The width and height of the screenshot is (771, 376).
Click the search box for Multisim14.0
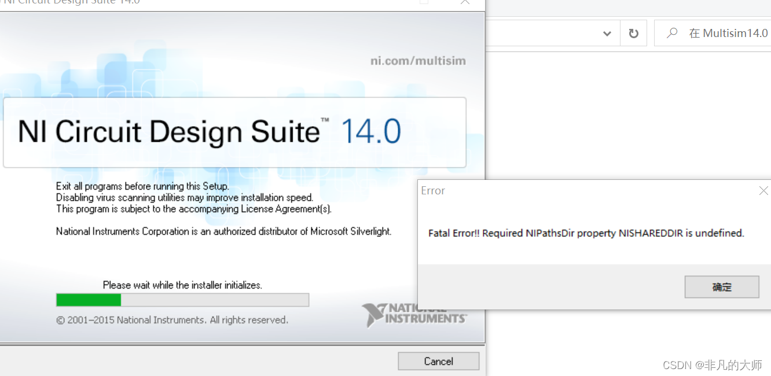coord(713,34)
